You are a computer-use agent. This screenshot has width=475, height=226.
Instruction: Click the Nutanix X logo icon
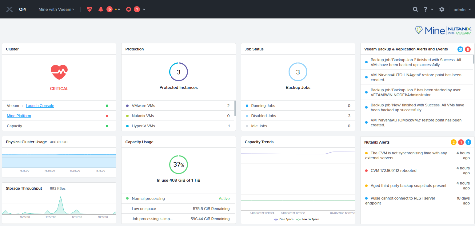click(x=10, y=9)
